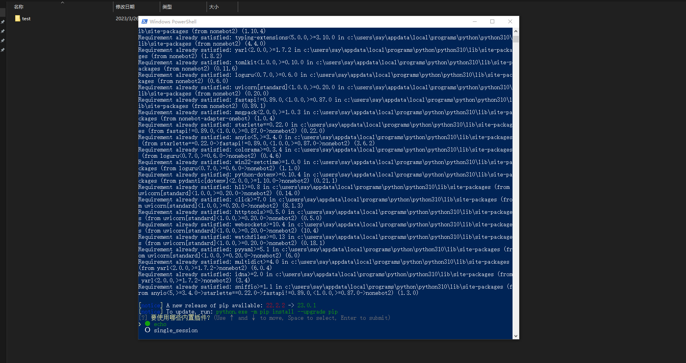
Task: Click the '>' selection cursor beside echo
Action: pyautogui.click(x=140, y=324)
